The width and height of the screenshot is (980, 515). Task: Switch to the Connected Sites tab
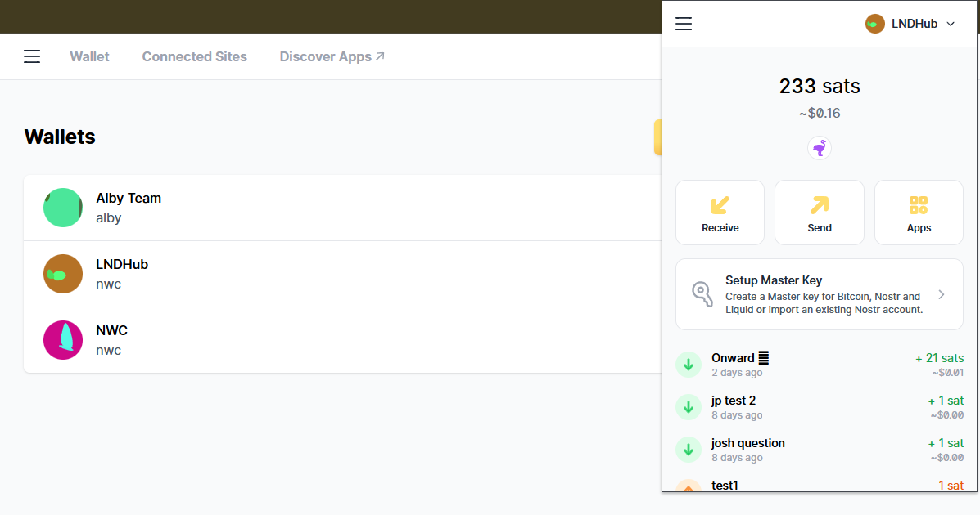coord(194,56)
